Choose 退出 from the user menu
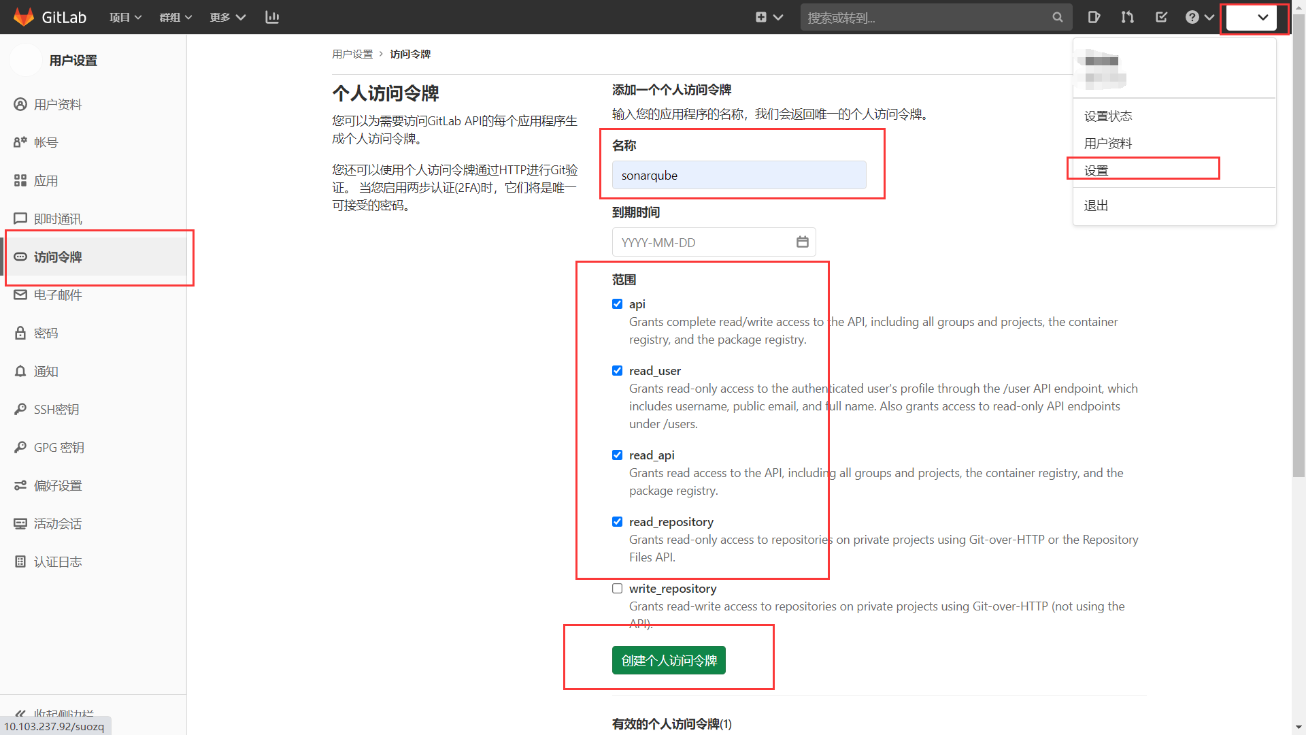Viewport: 1306px width, 735px height. click(x=1096, y=206)
